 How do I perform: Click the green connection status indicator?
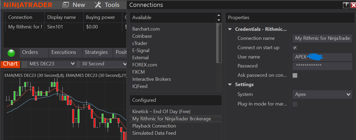(x=11, y=53)
